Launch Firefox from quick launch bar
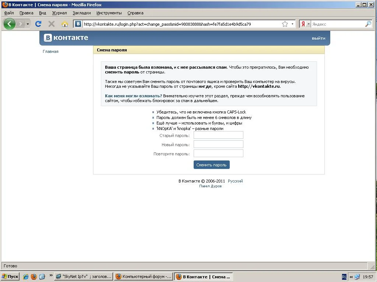377x282 pixels. pos(34,277)
